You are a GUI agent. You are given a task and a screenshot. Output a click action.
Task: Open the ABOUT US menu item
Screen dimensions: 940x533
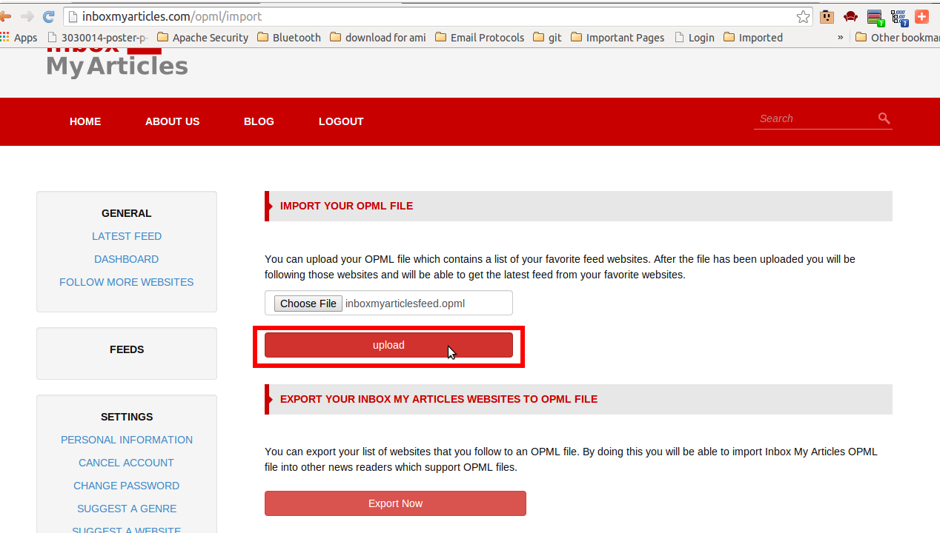coord(172,121)
